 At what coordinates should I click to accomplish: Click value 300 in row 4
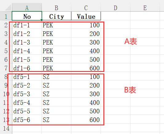(x=86, y=42)
